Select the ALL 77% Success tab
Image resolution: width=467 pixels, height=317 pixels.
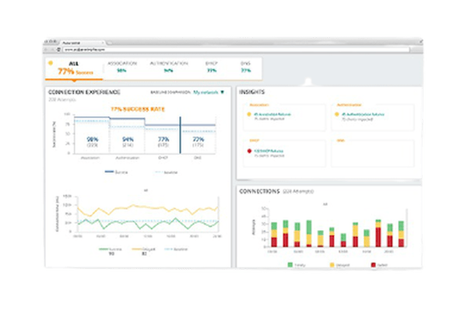(x=72, y=67)
